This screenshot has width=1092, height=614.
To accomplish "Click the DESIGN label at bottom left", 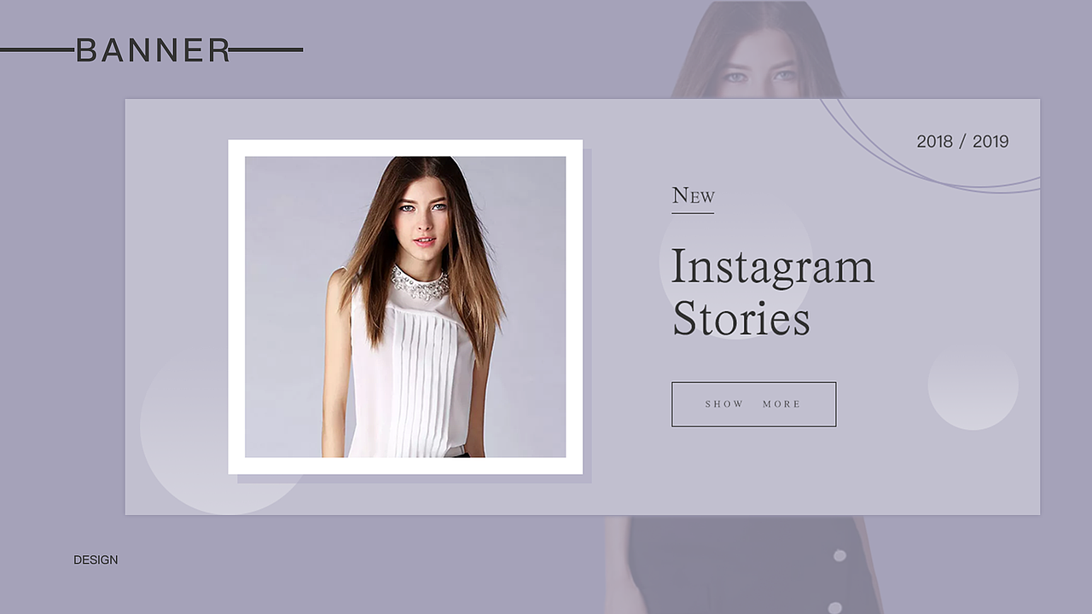I will pyautogui.click(x=96, y=559).
